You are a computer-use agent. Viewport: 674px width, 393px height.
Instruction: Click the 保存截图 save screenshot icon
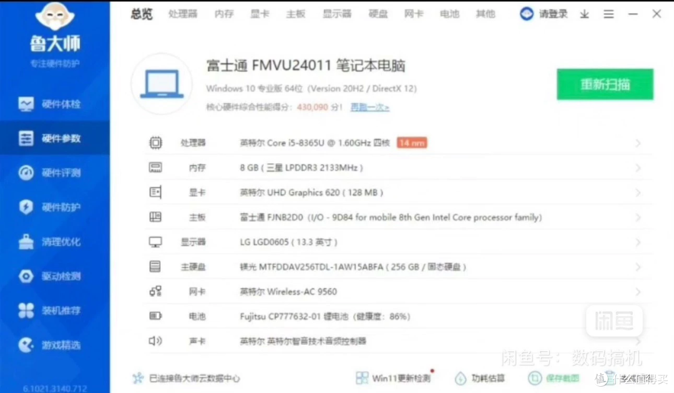coord(535,378)
